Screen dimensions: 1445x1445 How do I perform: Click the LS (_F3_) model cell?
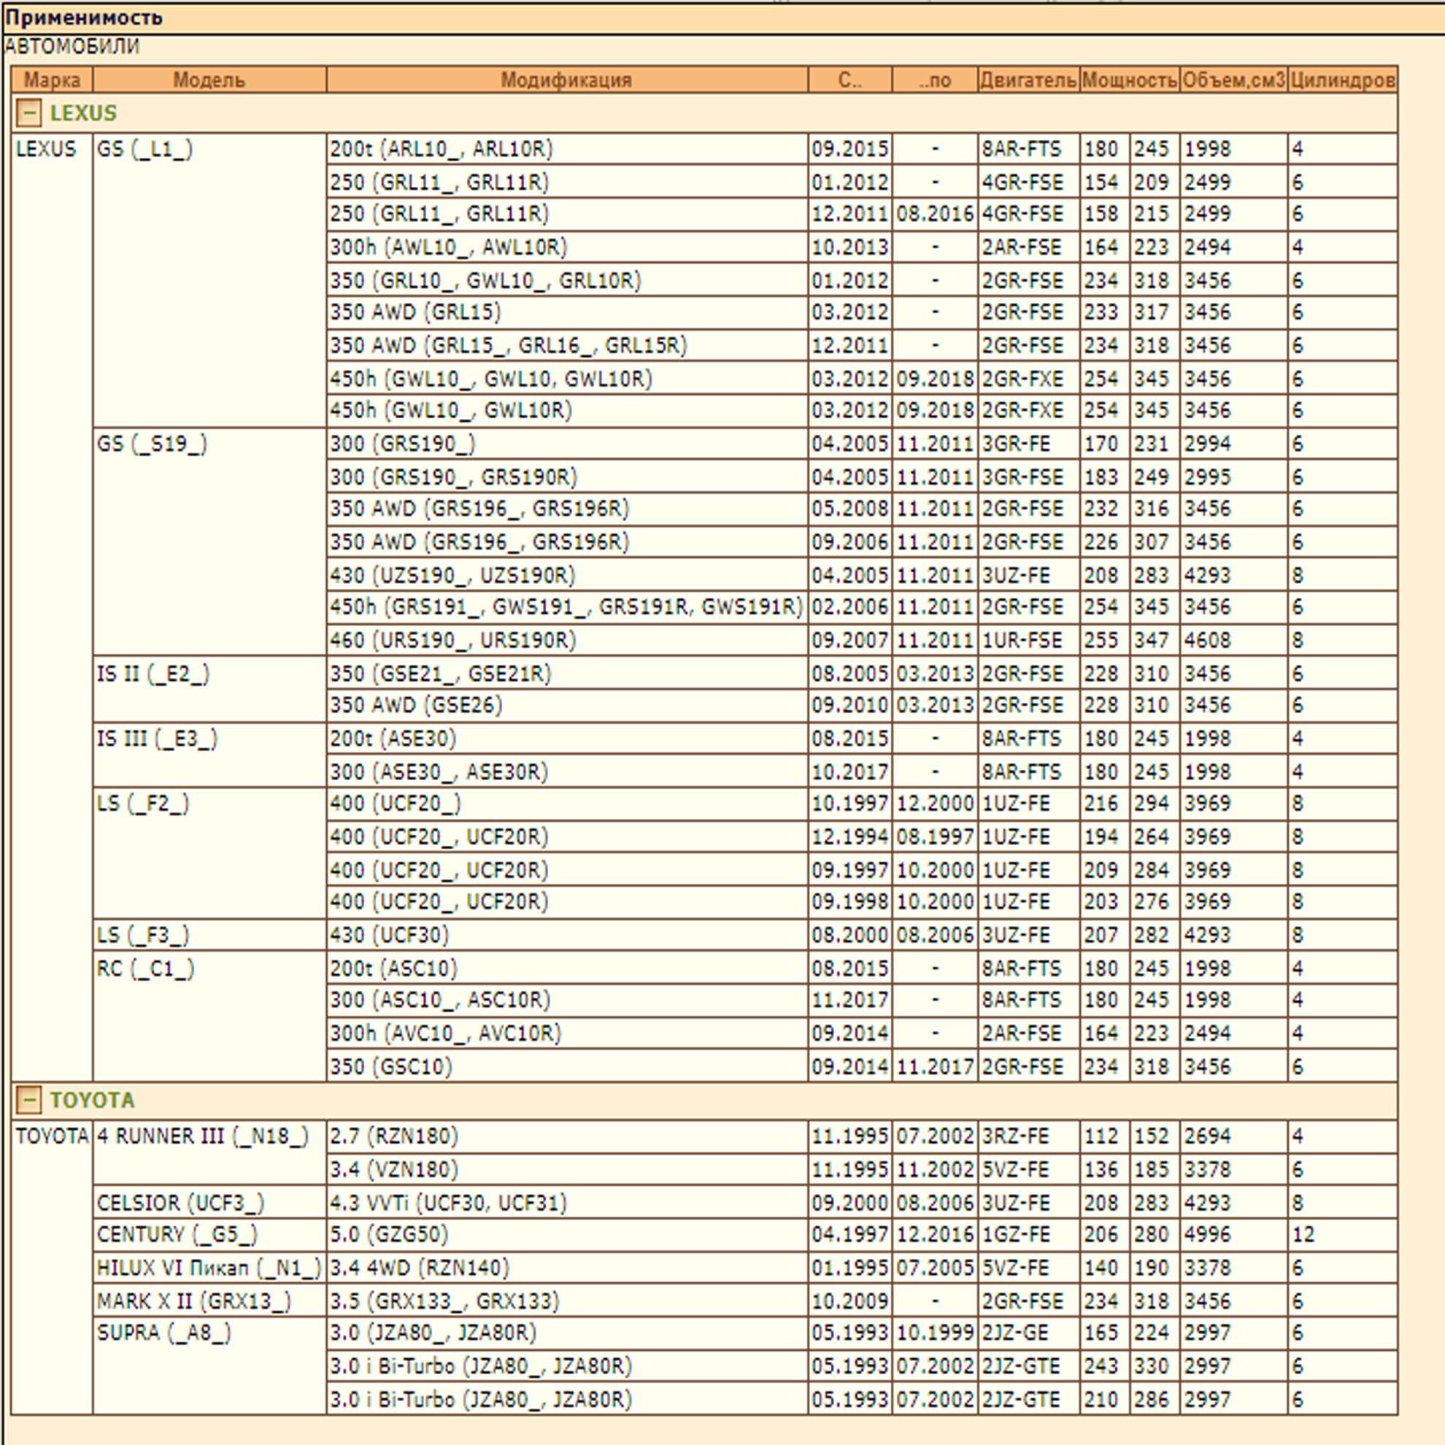click(143, 935)
